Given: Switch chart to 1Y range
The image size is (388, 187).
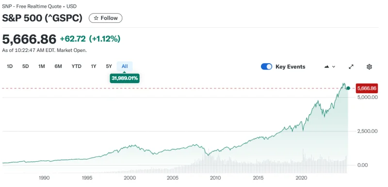Looking at the screenshot, I should 94,67.
